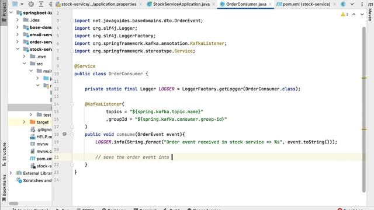The image size is (374, 210).
Task: Open the Maven tool window
Action: coord(370,12)
